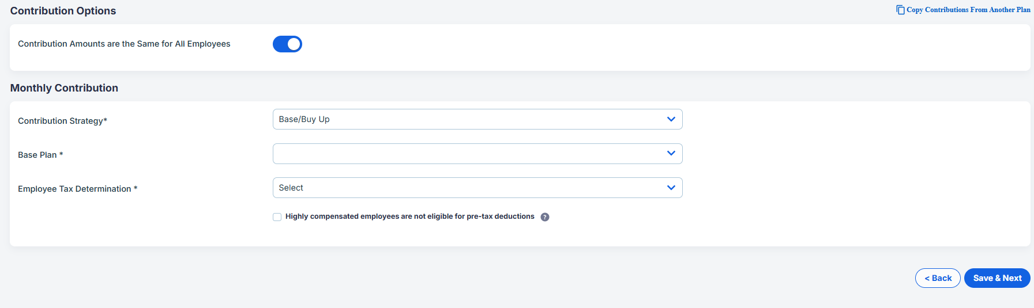This screenshot has width=1034, height=308.
Task: Click the Employee Tax Determination chevron arrow
Action: tap(671, 188)
